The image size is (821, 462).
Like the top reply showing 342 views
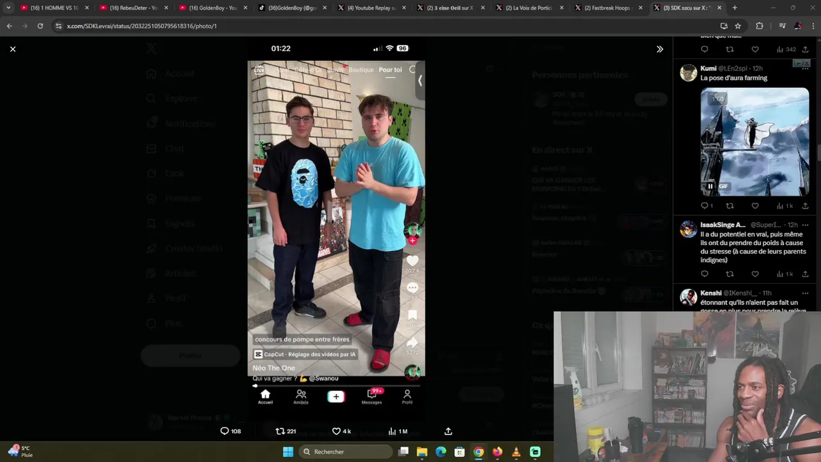pos(755,49)
